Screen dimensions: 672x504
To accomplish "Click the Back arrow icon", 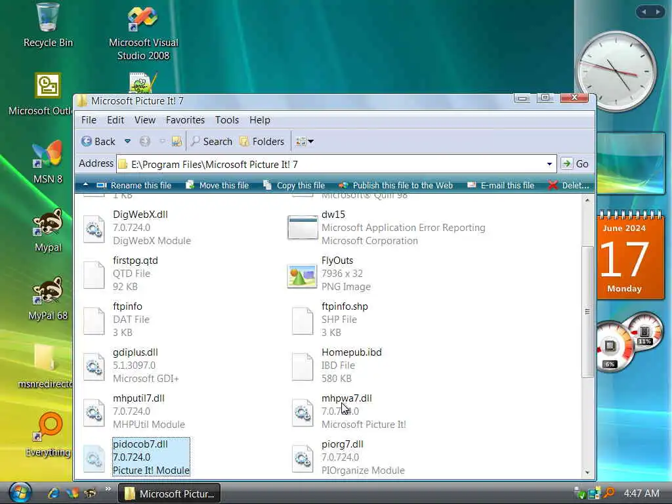I will click(x=87, y=142).
